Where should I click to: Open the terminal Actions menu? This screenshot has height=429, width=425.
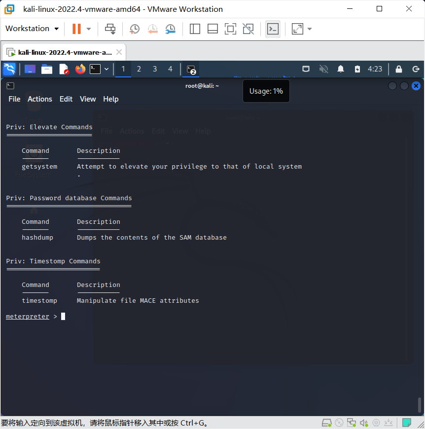click(x=39, y=99)
